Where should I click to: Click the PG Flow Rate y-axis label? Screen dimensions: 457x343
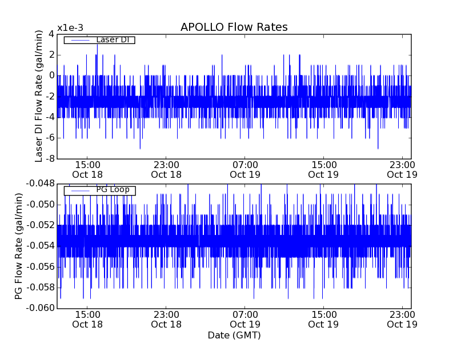click(19, 246)
